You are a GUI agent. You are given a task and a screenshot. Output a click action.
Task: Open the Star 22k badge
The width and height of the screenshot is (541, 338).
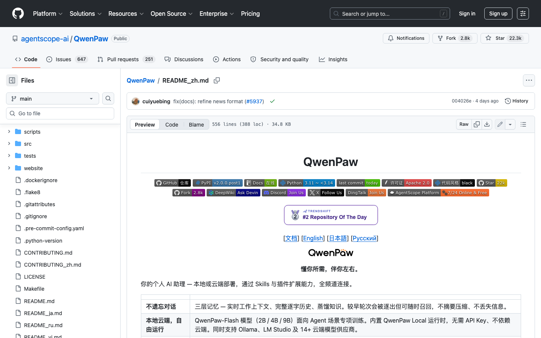492,183
